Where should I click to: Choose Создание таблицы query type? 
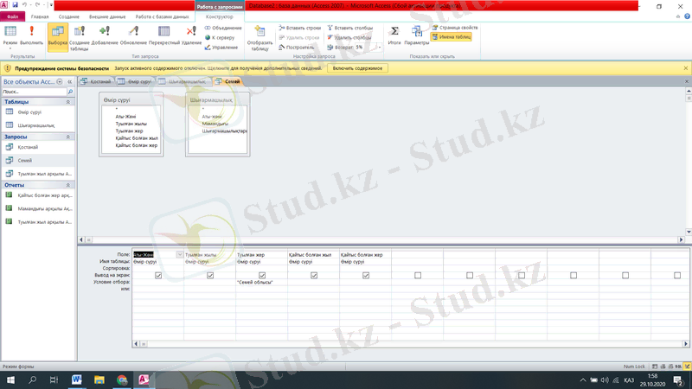click(80, 38)
